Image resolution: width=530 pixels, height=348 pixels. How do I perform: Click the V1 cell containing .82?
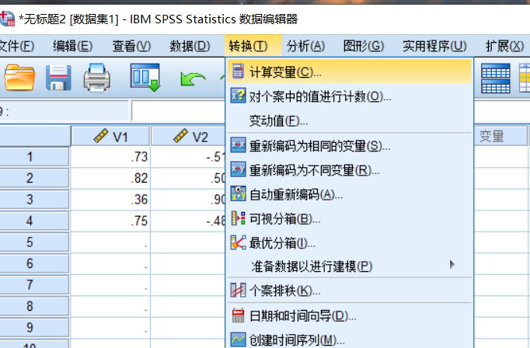click(110, 178)
